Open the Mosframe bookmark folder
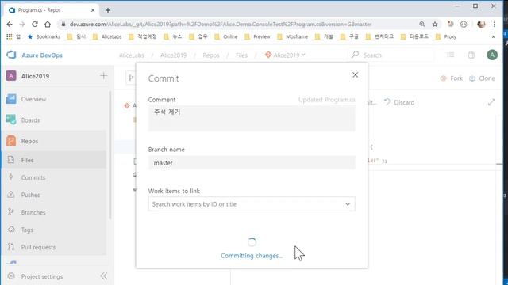The height and width of the screenshot is (285, 508). pos(293,37)
